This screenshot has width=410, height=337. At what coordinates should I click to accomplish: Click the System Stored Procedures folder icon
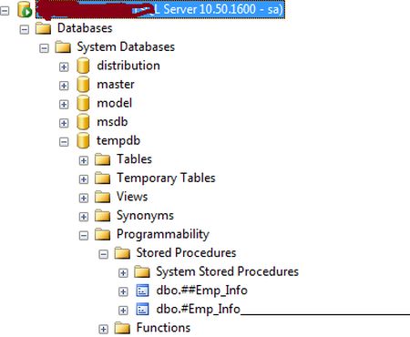[142, 272]
